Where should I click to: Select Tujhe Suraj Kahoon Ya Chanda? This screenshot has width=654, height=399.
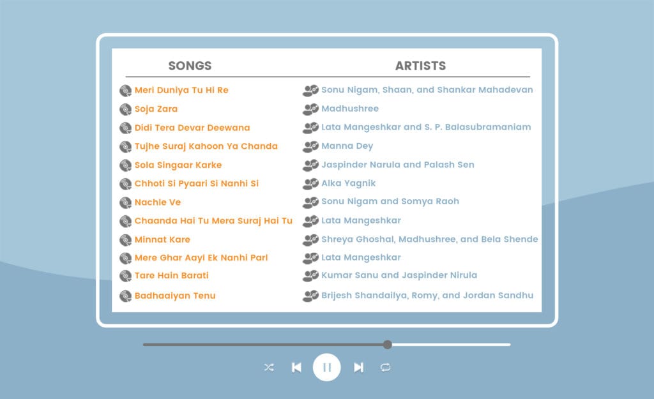coord(206,146)
